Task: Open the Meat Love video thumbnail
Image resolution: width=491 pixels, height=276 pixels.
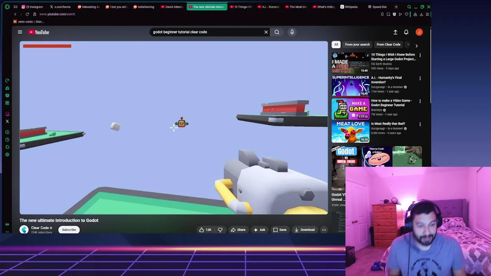Action: click(350, 132)
